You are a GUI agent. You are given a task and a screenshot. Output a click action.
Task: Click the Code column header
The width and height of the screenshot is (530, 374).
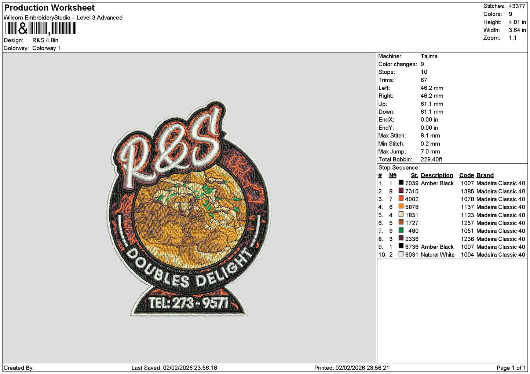coord(467,175)
